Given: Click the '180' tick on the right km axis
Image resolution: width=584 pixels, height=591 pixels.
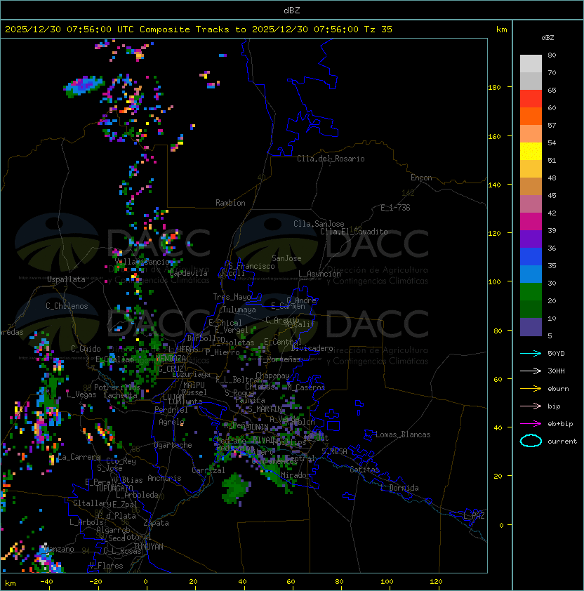Looking at the screenshot, I should (x=494, y=88).
